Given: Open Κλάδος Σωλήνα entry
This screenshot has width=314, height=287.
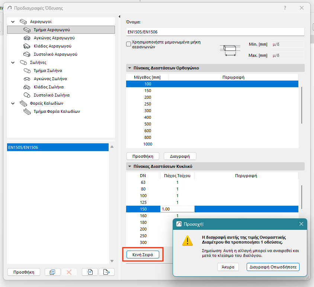Looking at the screenshot, I should coord(49,87).
